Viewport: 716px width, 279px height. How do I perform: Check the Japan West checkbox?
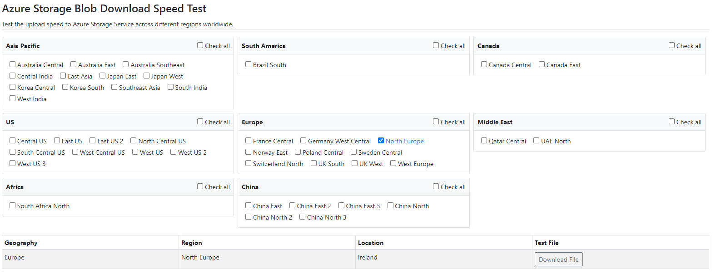point(147,76)
